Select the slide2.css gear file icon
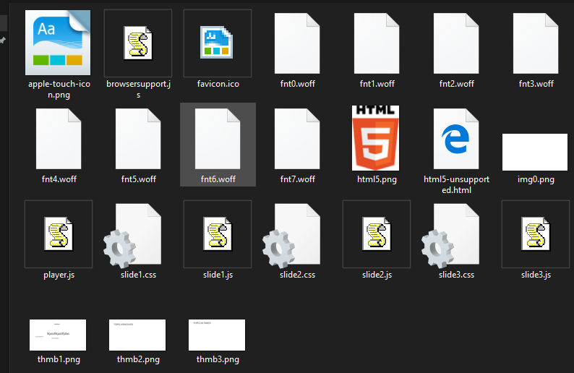 tap(291, 236)
